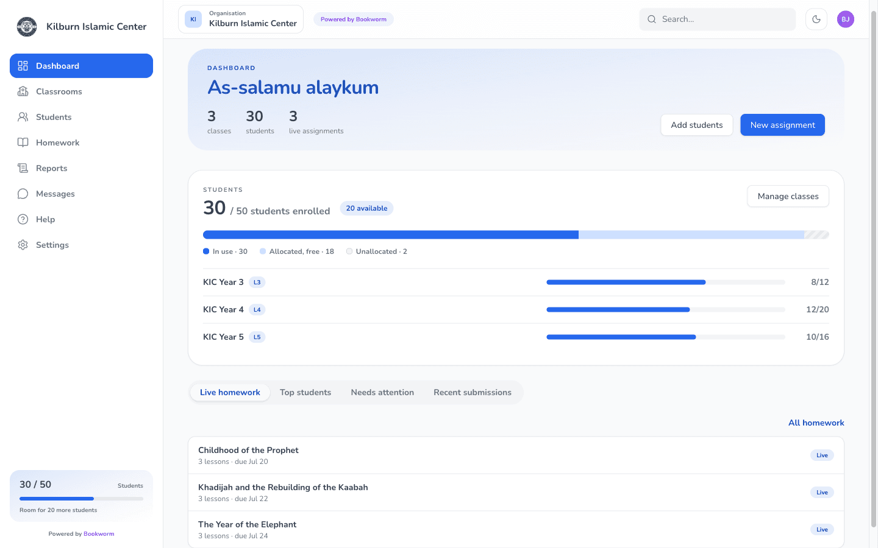Click the enrolled students capacity bar

516,235
